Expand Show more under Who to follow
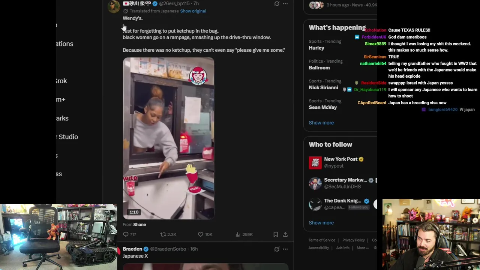This screenshot has height=270, width=480. point(321,223)
